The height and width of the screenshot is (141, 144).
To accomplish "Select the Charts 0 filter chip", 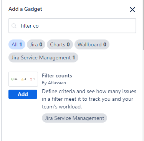I will tap(60, 44).
